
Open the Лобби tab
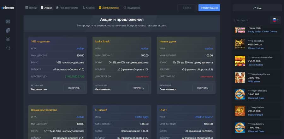pyautogui.click(x=31, y=8)
